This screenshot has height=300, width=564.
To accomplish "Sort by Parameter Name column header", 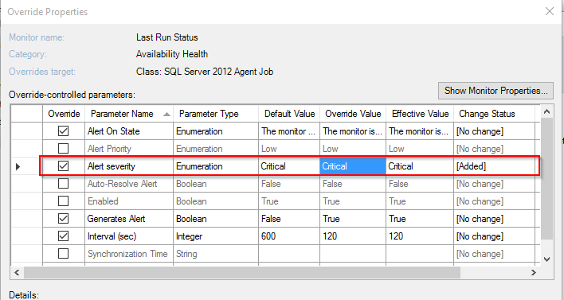I will 129,114.
